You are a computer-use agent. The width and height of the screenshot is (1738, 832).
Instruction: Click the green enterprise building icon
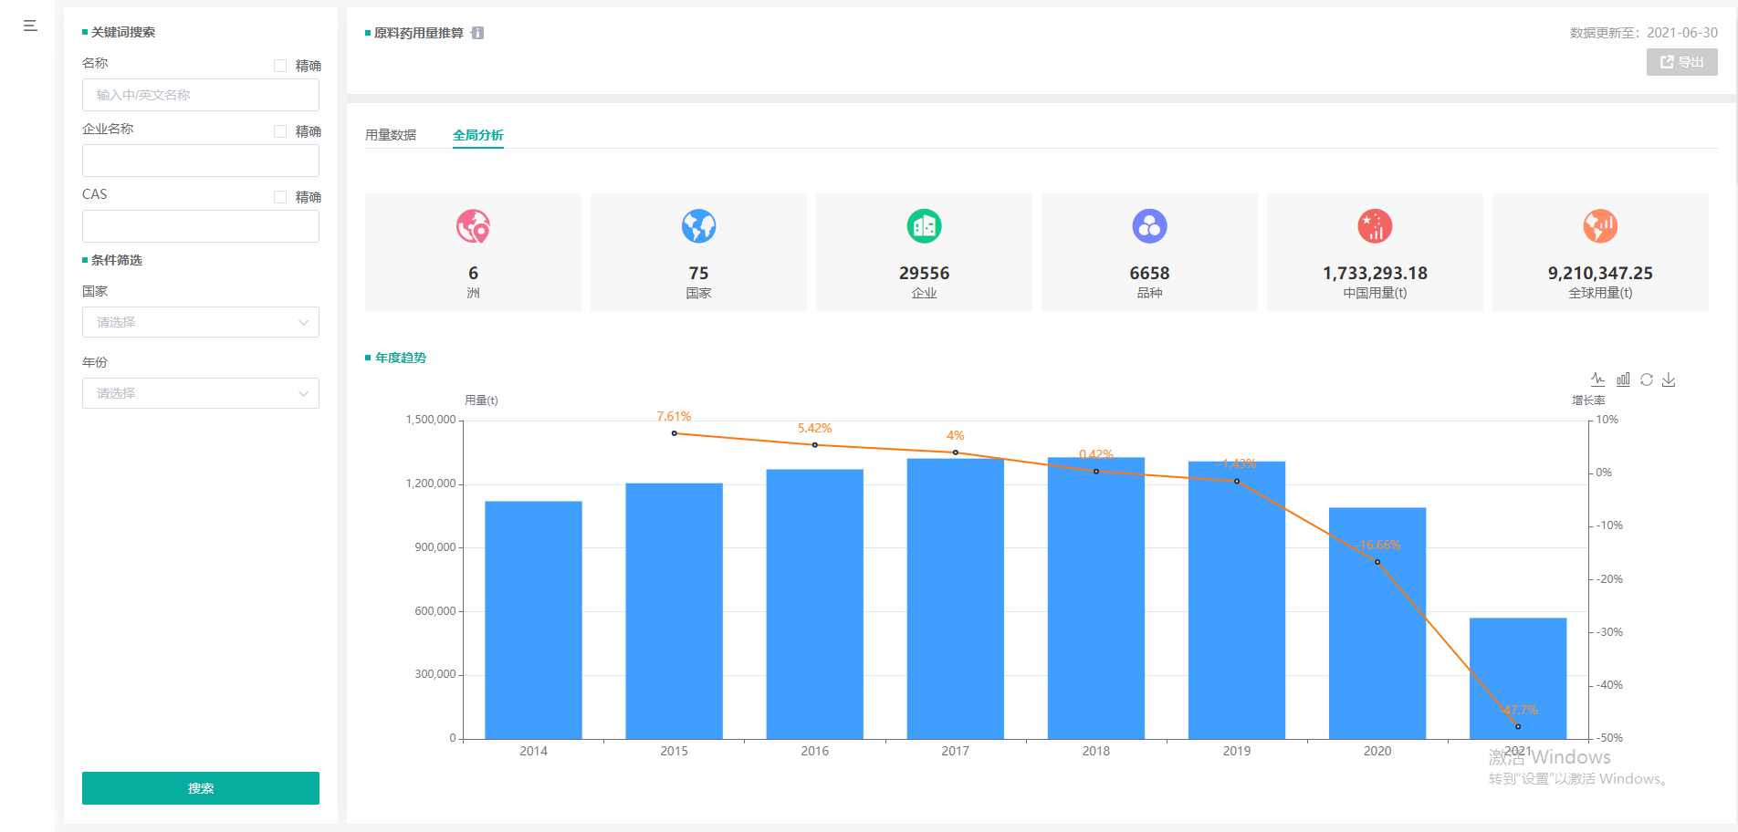924,226
